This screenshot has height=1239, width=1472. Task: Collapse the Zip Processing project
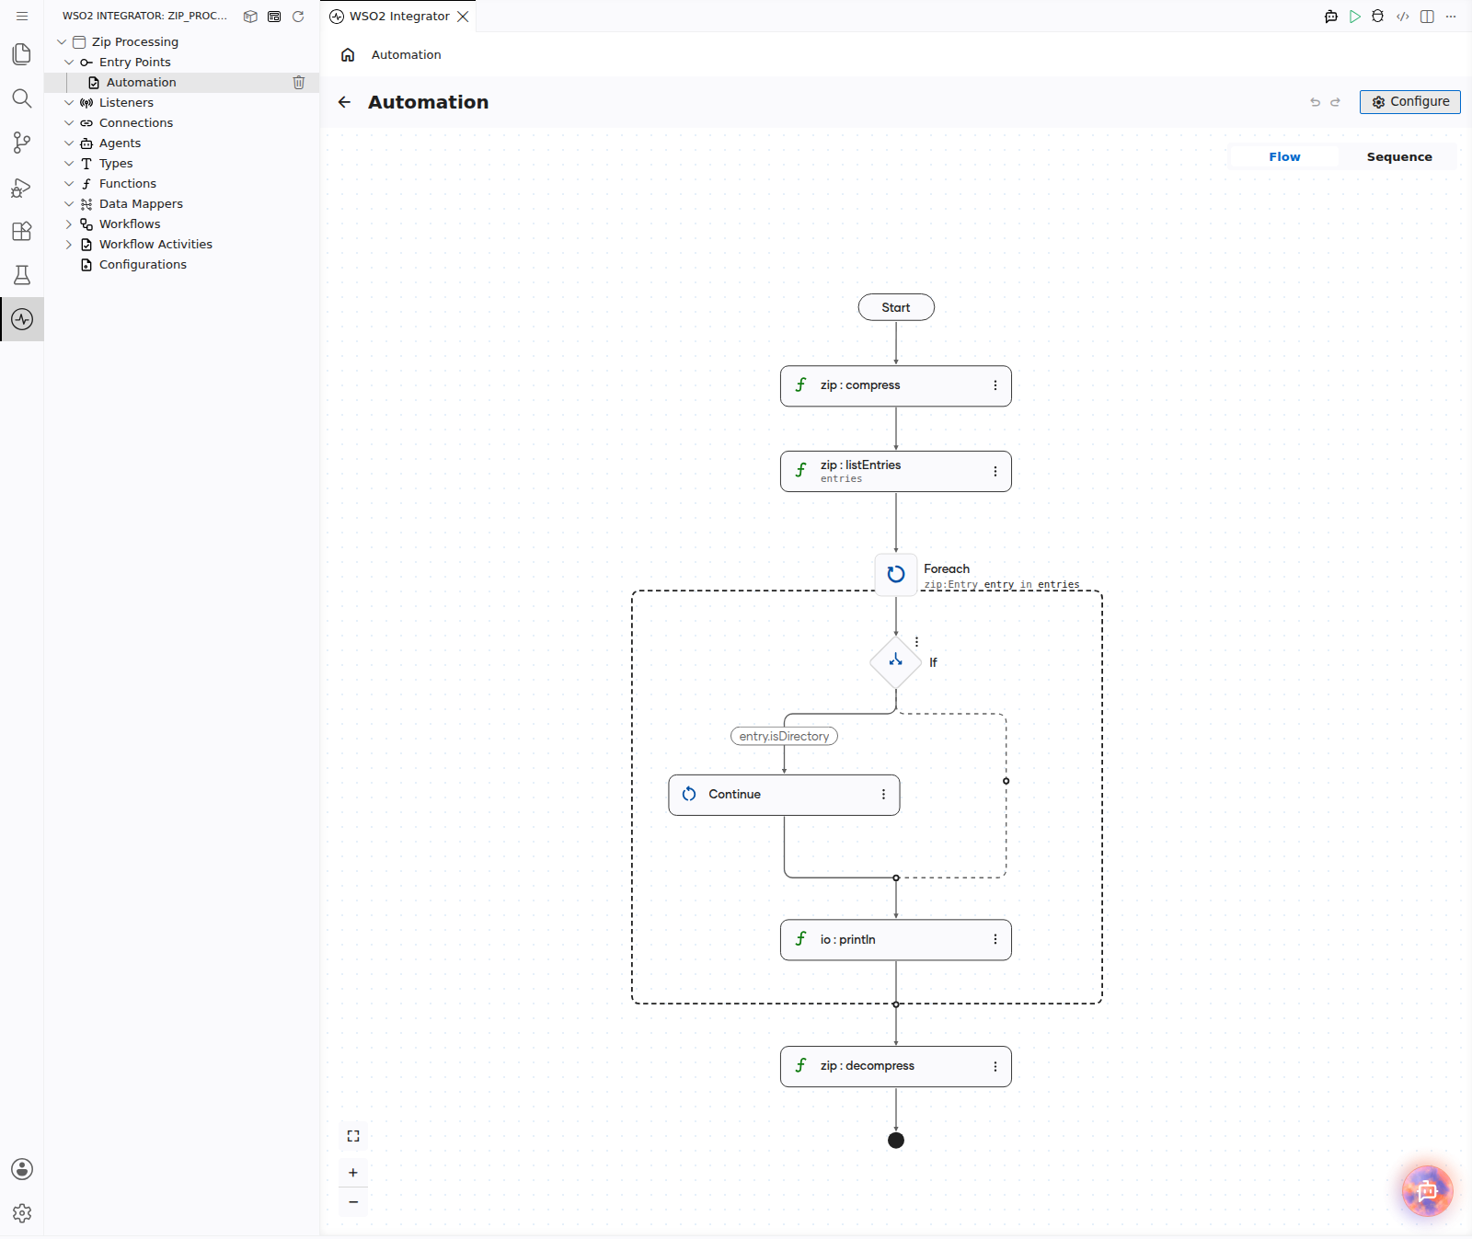click(62, 42)
